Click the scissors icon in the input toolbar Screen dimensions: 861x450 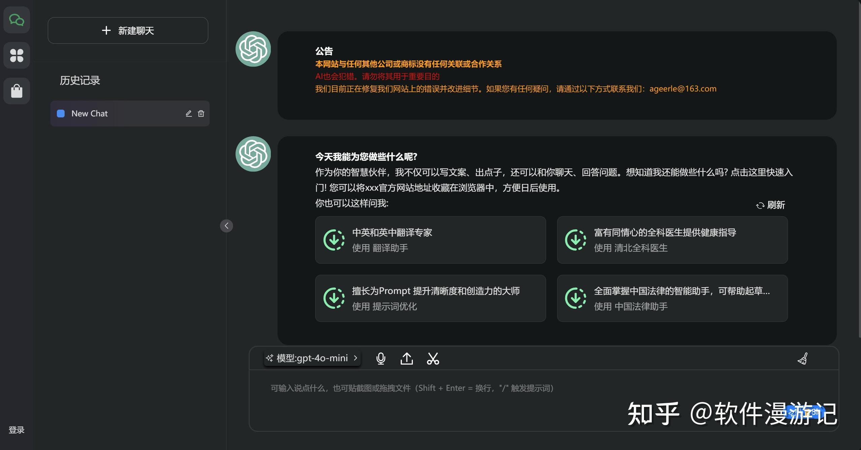(x=433, y=358)
